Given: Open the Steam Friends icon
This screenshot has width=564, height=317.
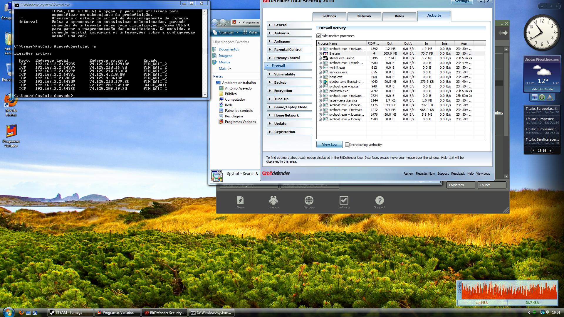Looking at the screenshot, I should [273, 200].
